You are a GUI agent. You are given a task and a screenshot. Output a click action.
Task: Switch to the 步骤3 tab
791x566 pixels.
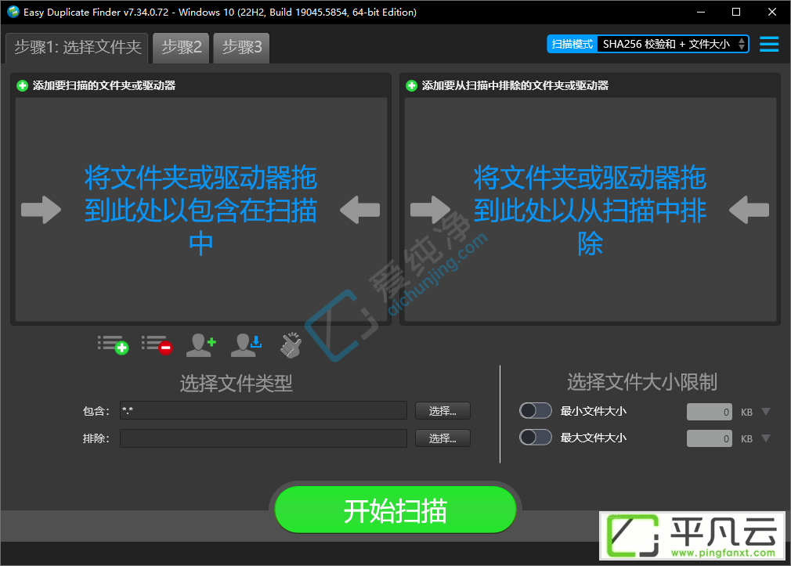[242, 48]
